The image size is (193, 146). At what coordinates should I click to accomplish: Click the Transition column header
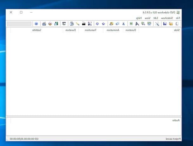91,30
